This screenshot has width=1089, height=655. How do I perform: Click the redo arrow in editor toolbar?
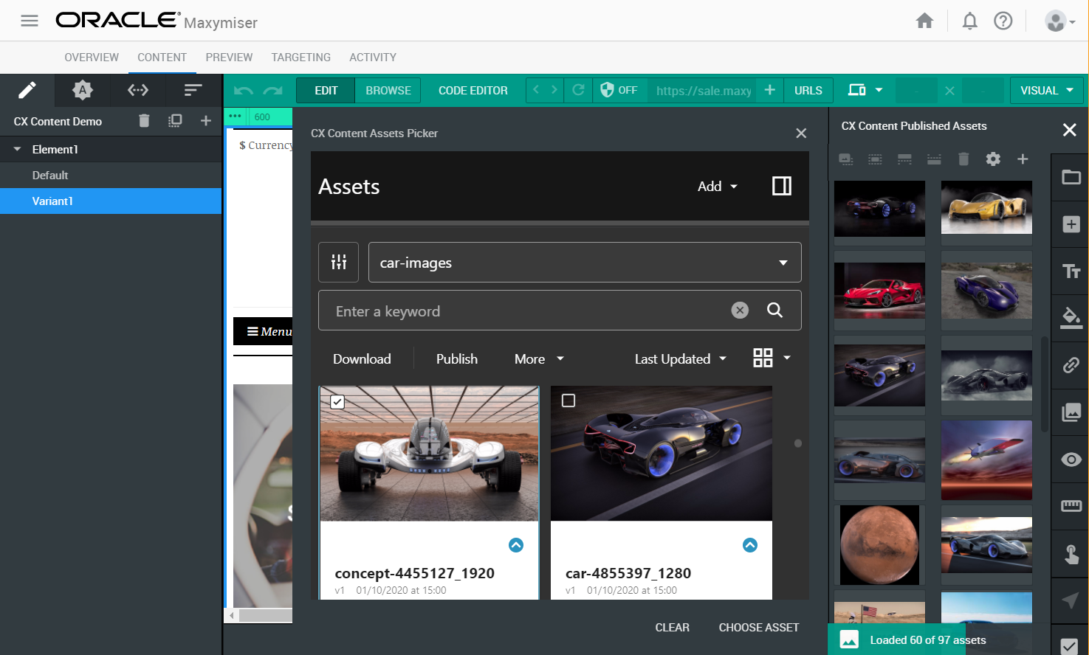[273, 91]
